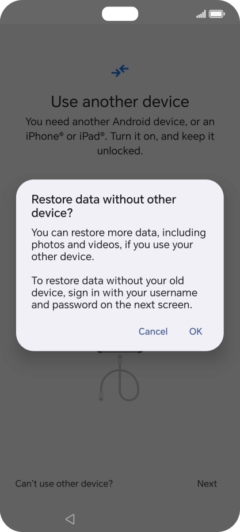Tap the paragraph about restoring photos and videos
The image size is (240, 532).
[119, 245]
